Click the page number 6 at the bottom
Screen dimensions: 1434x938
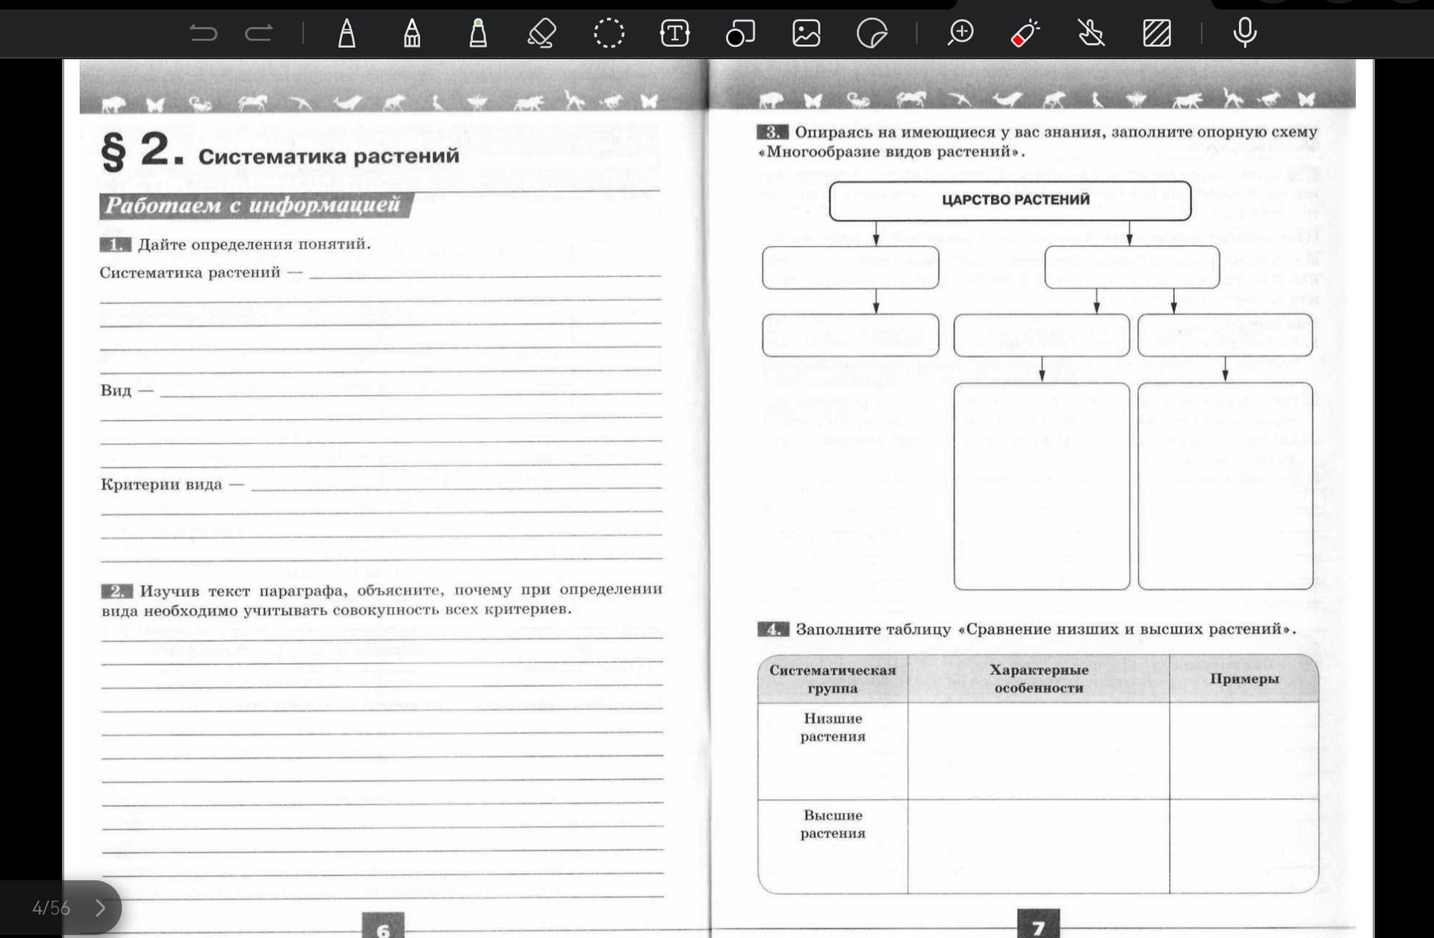(x=383, y=926)
